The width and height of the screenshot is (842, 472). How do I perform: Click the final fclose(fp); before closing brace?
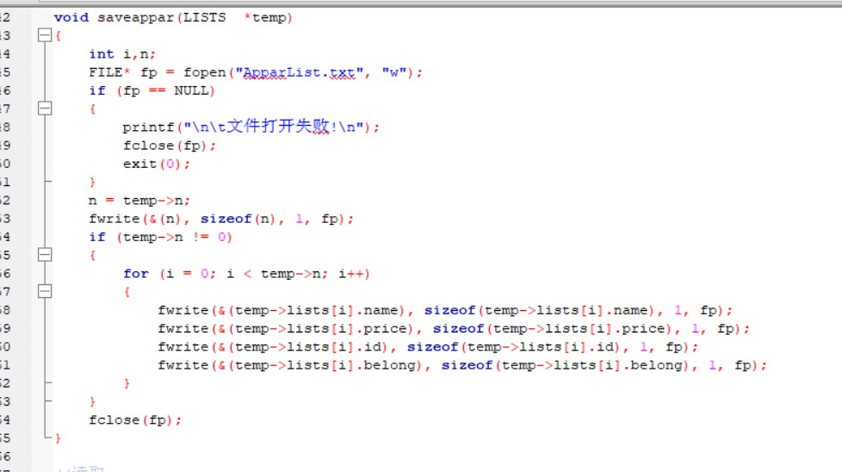click(x=135, y=419)
